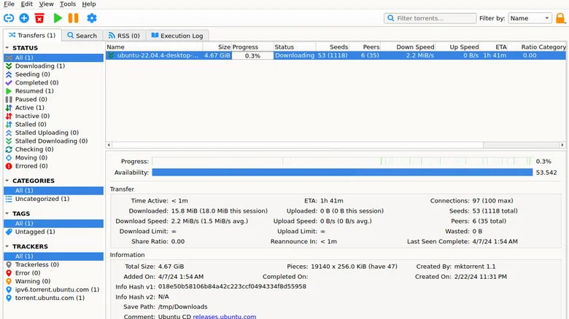Viewport: 569px width, 319px height.
Task: Sort by the Seeds column header
Action: click(333, 47)
